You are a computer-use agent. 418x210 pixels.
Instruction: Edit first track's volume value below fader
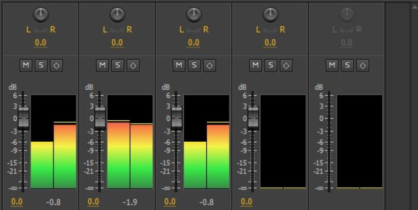[x=17, y=202]
